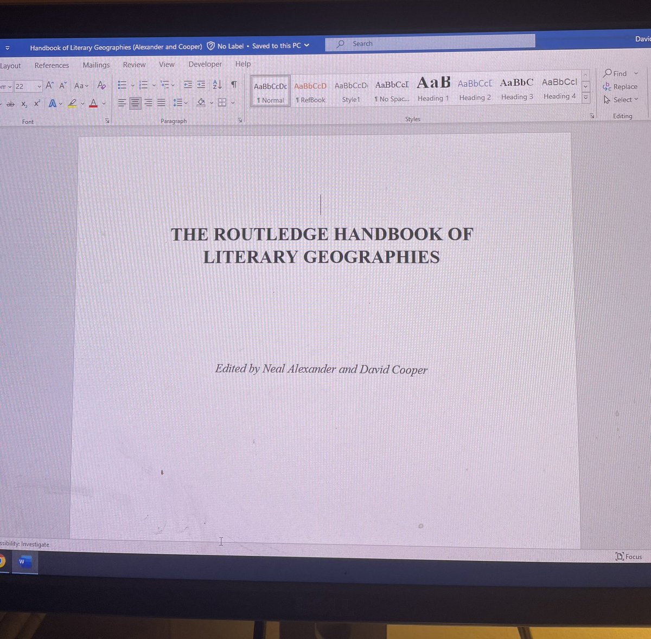Expand highlight color options arrow
The image size is (651, 639).
[x=82, y=103]
